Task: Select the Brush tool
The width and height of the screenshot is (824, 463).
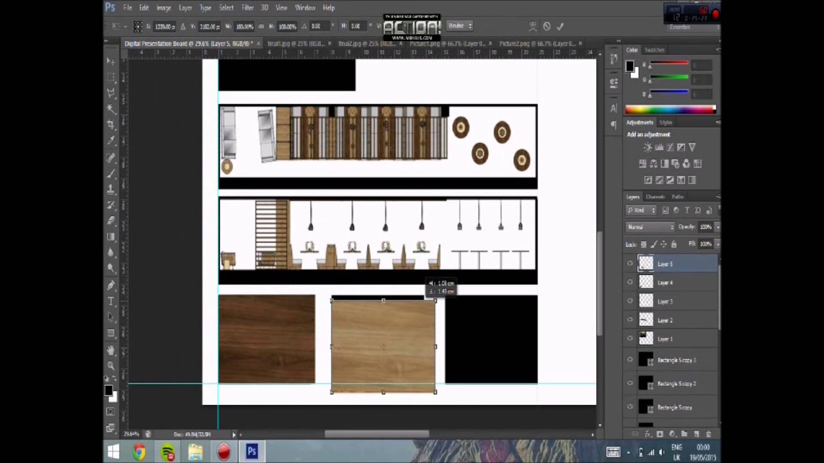Action: click(x=111, y=173)
